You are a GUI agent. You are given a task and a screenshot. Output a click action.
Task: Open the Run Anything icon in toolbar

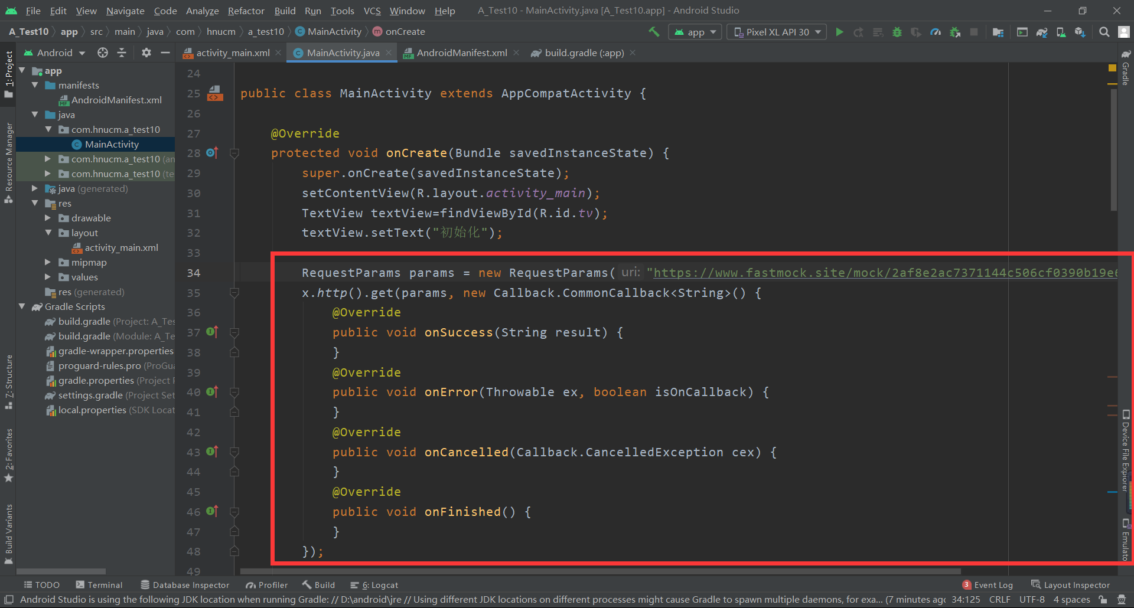(x=1022, y=32)
